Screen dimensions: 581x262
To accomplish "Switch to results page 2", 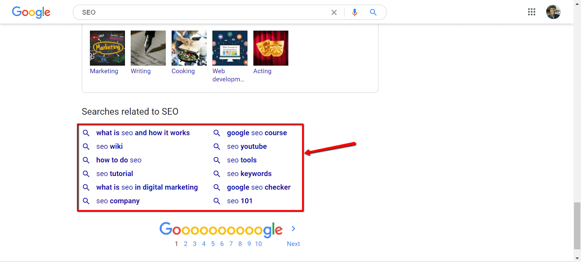I will click(186, 243).
